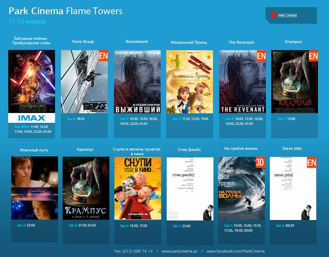The width and height of the screenshot is (329, 257).
Task: Click the 3D badge on На гребне волны poster
Action: [260, 163]
